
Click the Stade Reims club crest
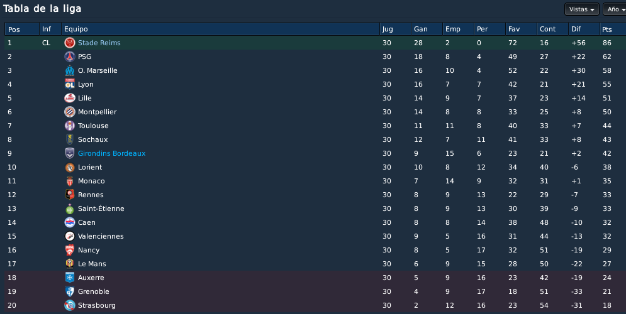pos(70,43)
